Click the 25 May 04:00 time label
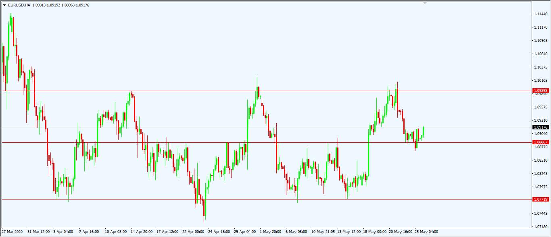Viewport: 551px width, 237px height. click(x=426, y=232)
